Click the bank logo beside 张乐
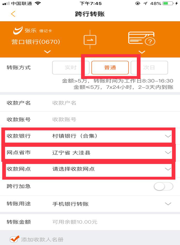 pyautogui.click(x=18, y=30)
